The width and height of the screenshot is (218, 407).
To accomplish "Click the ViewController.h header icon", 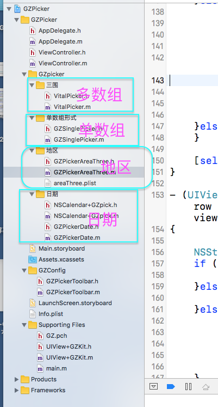I will 33,52.
